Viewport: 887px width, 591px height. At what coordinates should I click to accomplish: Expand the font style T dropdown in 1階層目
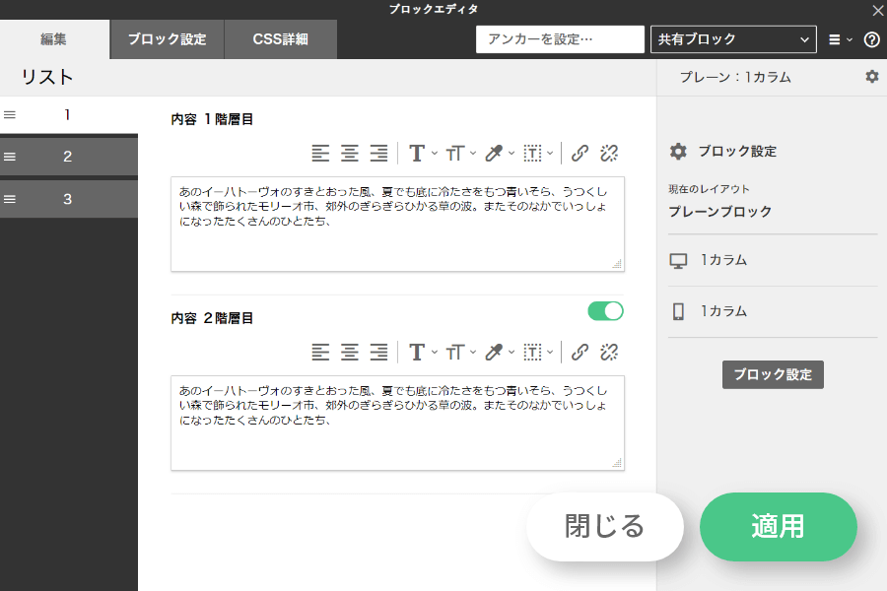click(423, 153)
